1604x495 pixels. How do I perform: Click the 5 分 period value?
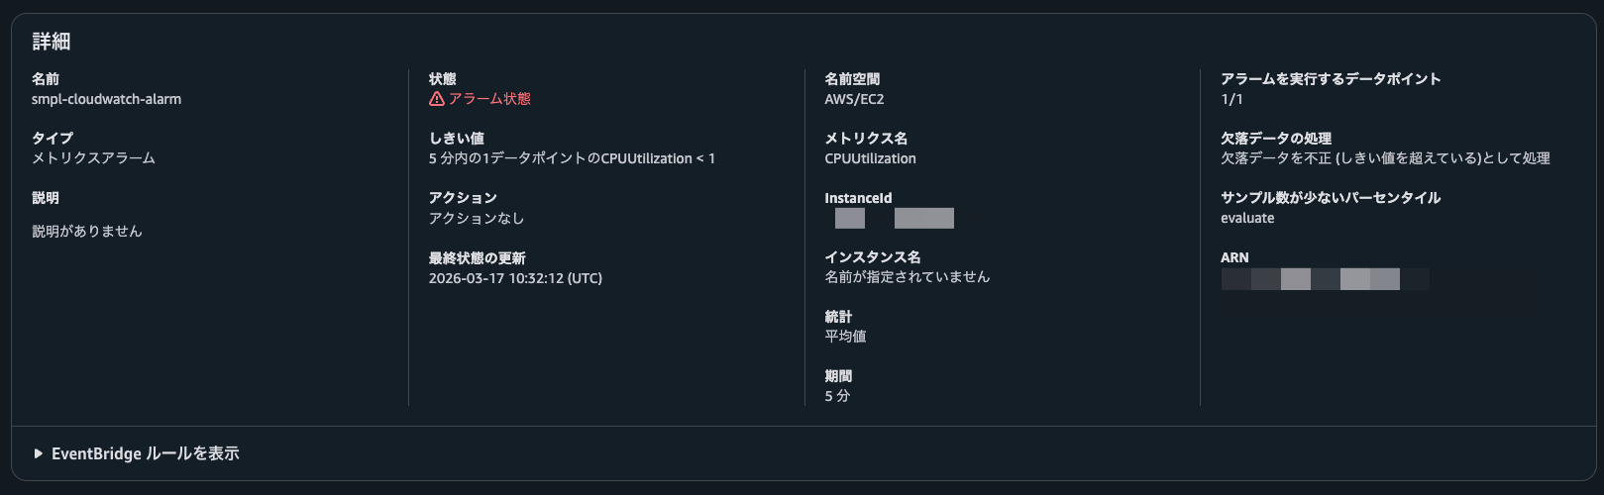pos(837,396)
